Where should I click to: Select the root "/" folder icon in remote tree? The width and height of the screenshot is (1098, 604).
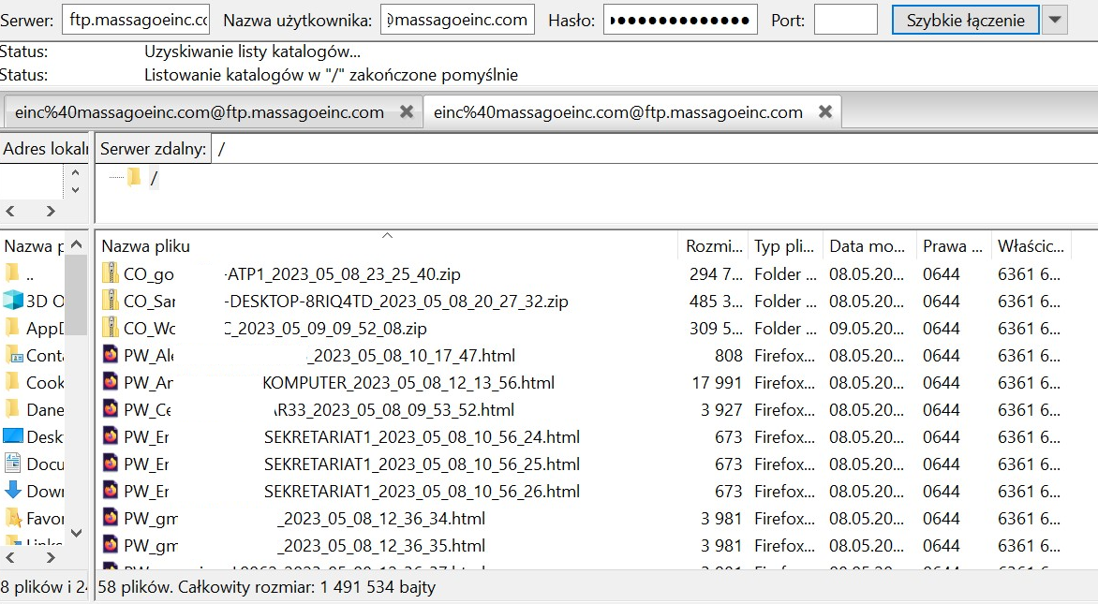(134, 178)
